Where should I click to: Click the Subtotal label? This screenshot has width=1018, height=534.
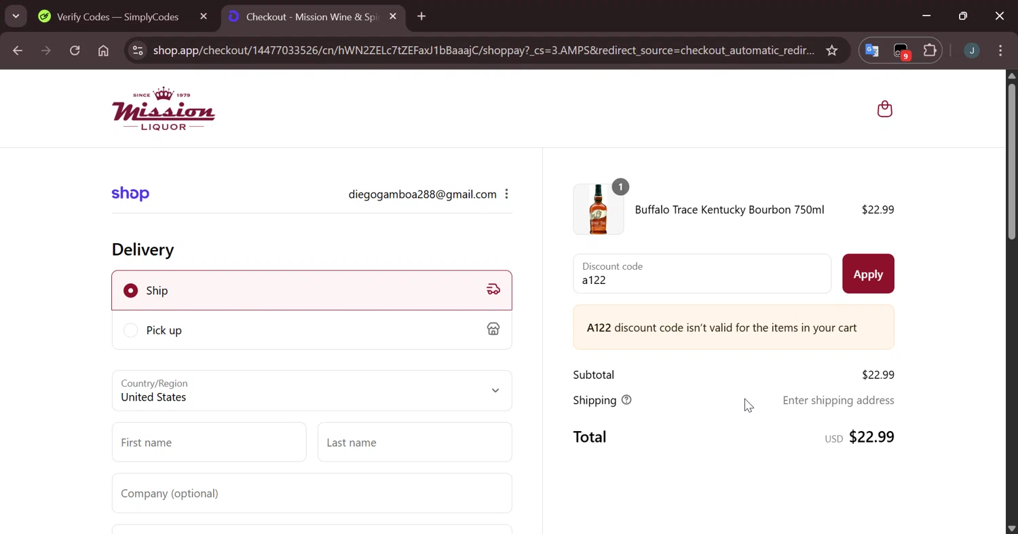(x=593, y=375)
